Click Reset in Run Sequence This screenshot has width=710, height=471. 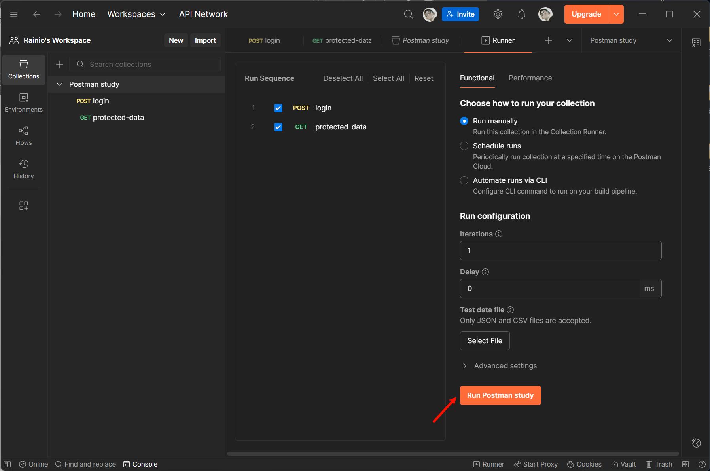click(x=424, y=78)
